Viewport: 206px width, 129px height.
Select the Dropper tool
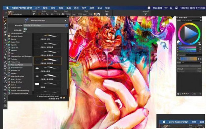point(5,24)
